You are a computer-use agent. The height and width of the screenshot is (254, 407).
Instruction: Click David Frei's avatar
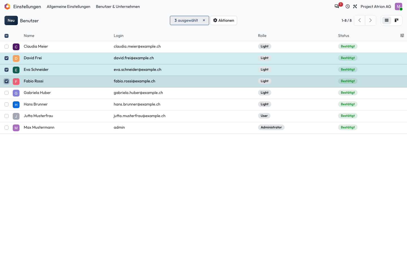[16, 58]
